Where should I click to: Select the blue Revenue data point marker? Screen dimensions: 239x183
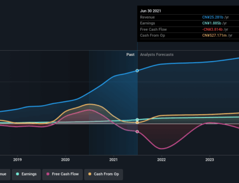pyautogui.click(x=137, y=71)
